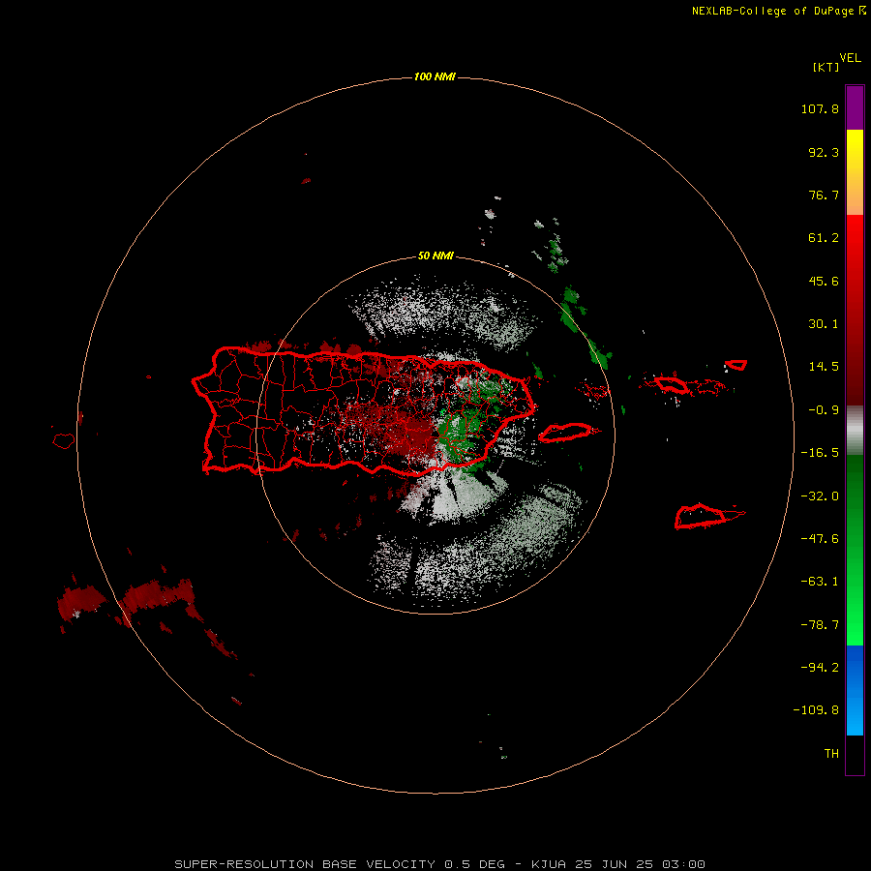Image resolution: width=871 pixels, height=871 pixels.
Task: Click the -78.7 legend value
Action: tap(820, 625)
